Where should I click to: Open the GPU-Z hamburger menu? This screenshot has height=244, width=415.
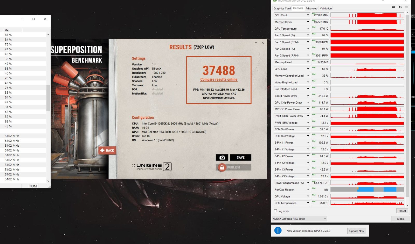407,7
